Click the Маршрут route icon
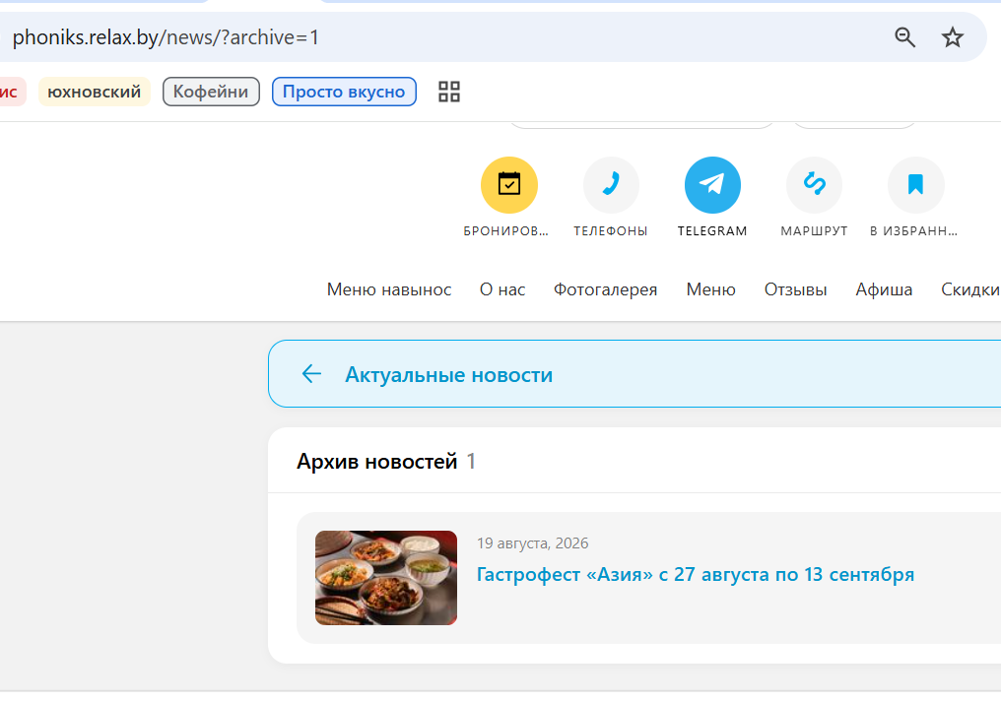The width and height of the screenshot is (1001, 701). coord(814,185)
